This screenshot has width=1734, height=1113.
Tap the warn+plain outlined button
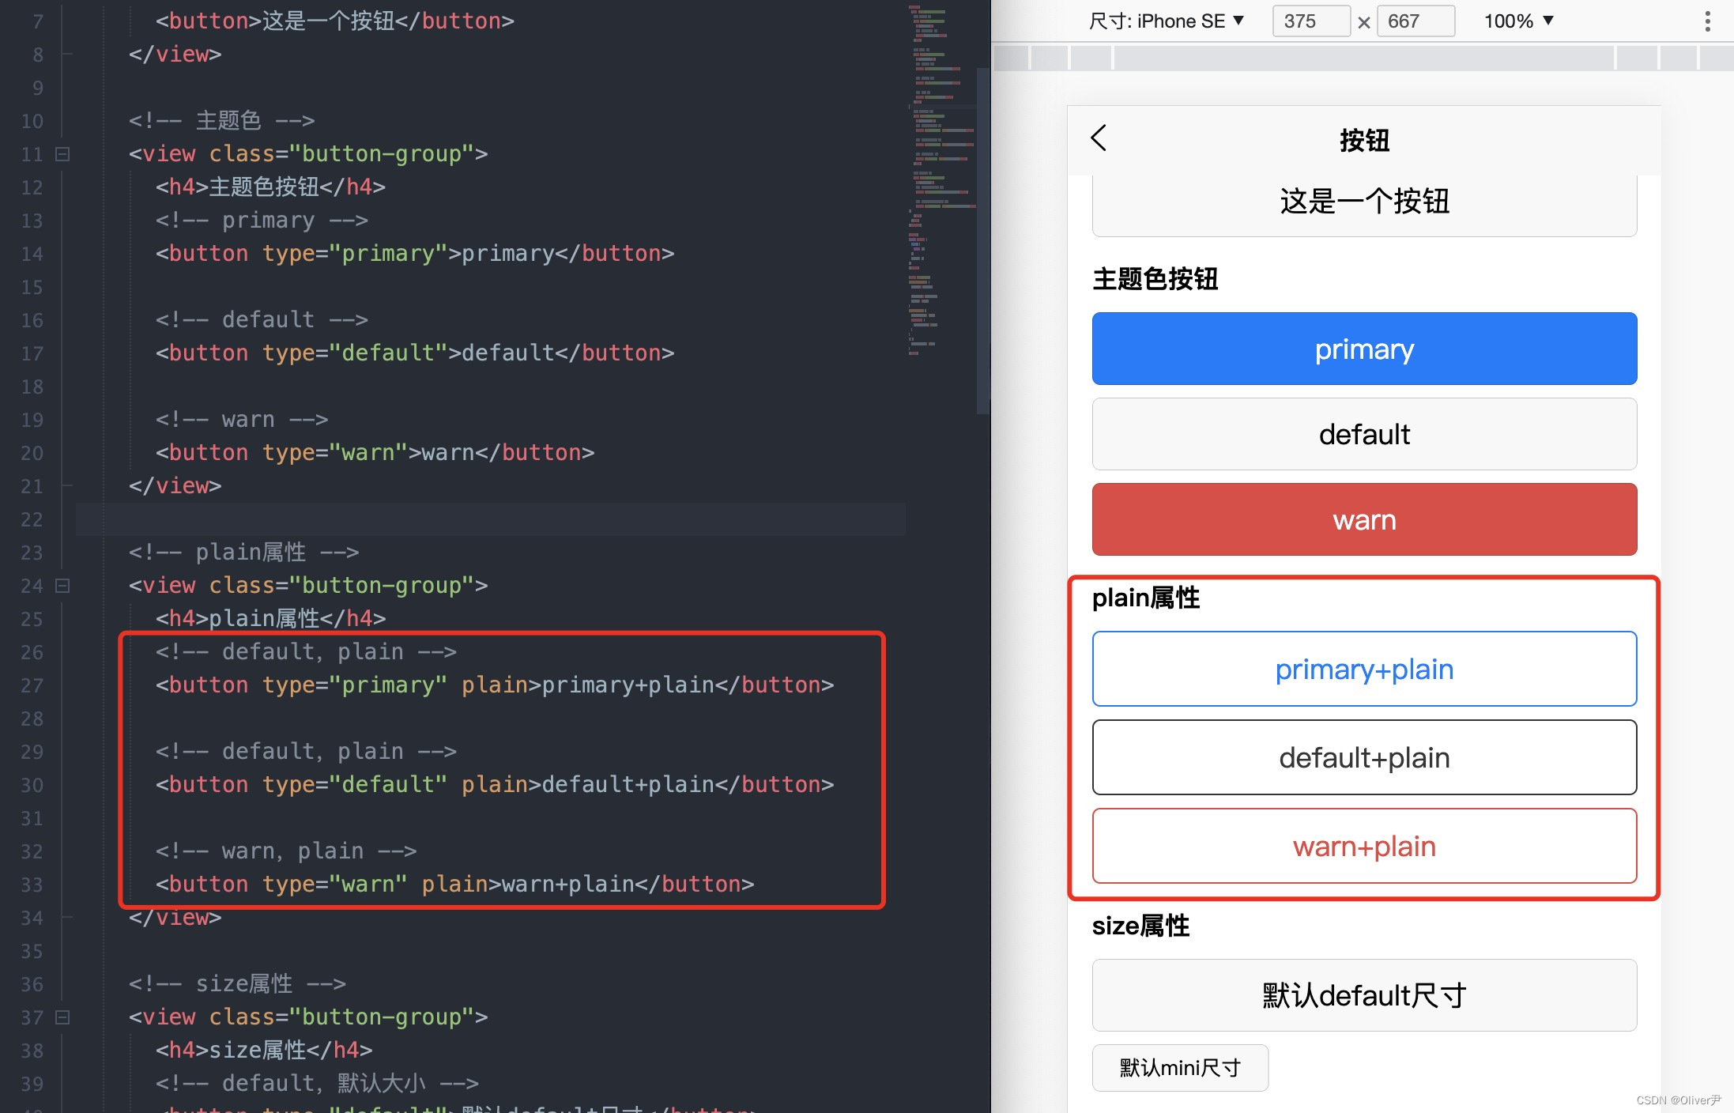click(1364, 846)
